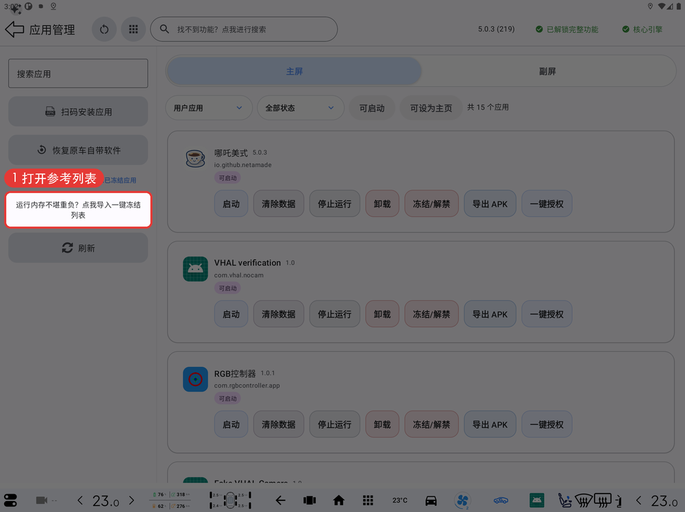Switch to the 副屏 tab
The width and height of the screenshot is (685, 512).
coord(547,71)
